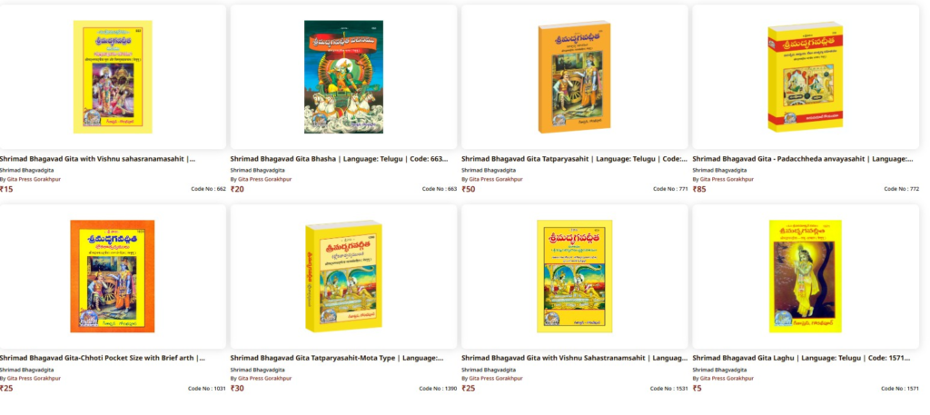Viewport: 930px width, 415px height.
Task: Select the orange Tatparyasahit book cover image
Action: point(574,77)
